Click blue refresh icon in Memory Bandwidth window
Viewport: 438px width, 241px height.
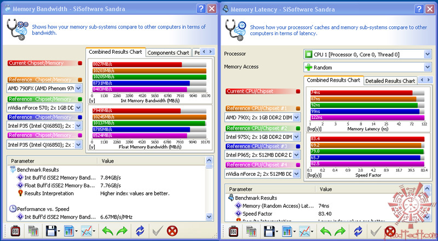(x=140, y=231)
